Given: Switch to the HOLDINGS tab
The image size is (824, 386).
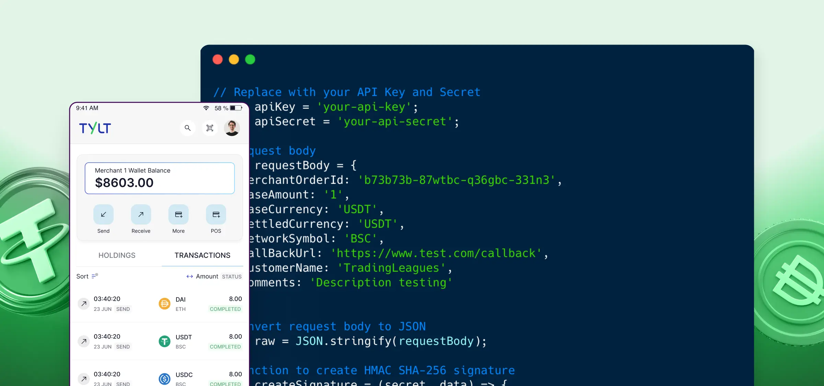Looking at the screenshot, I should [x=117, y=255].
